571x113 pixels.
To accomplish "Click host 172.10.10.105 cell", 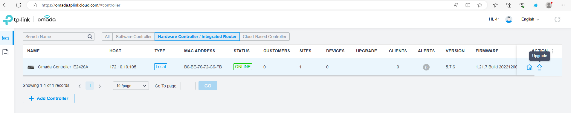I will [x=123, y=67].
